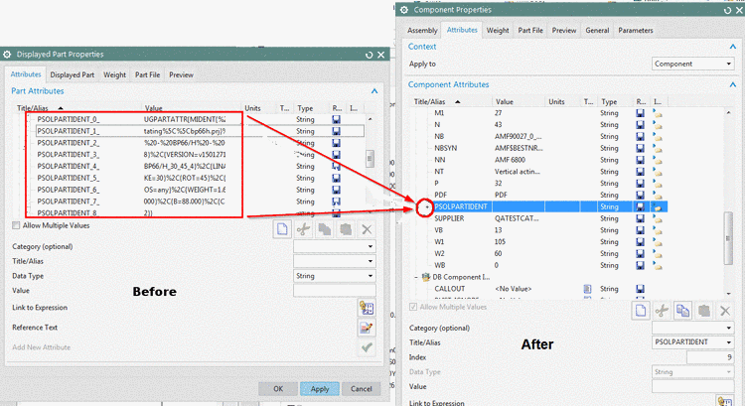Image resolution: width=745 pixels, height=406 pixels.
Task: Click vertical scrollbar in Component Attributes list
Action: [728, 238]
